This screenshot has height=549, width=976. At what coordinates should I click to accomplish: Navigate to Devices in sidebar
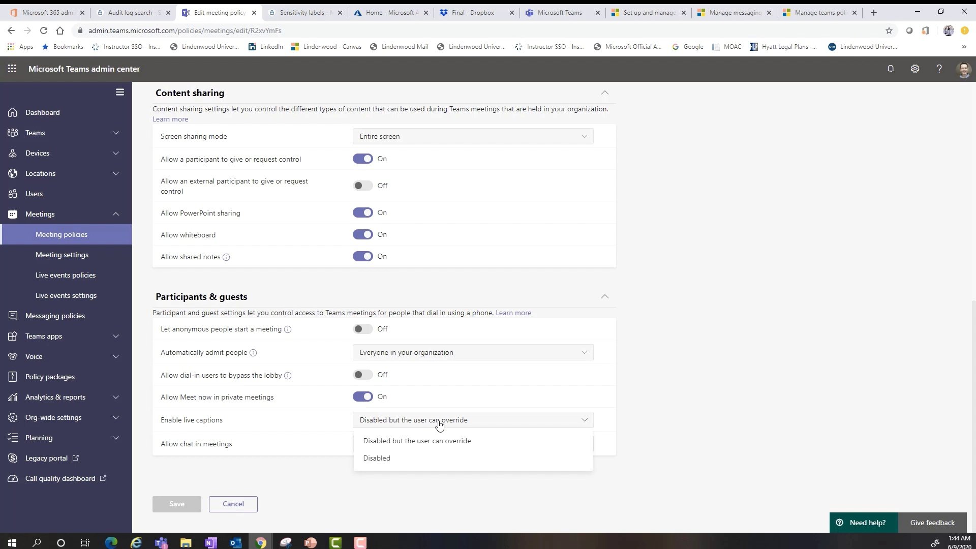coord(38,153)
